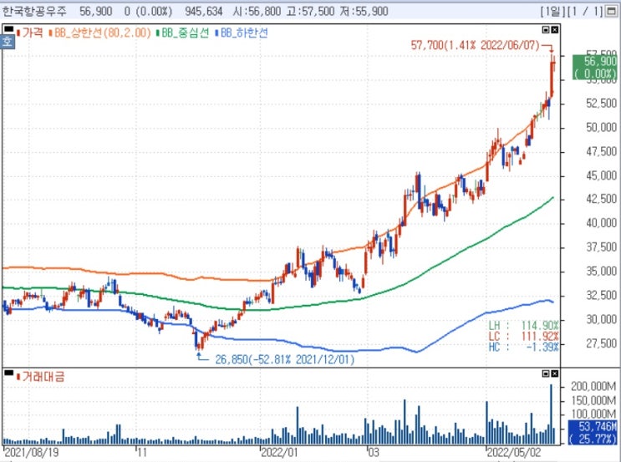Click the 시:56,800 open price text
Screen dimensions: 621x462
click(257, 11)
